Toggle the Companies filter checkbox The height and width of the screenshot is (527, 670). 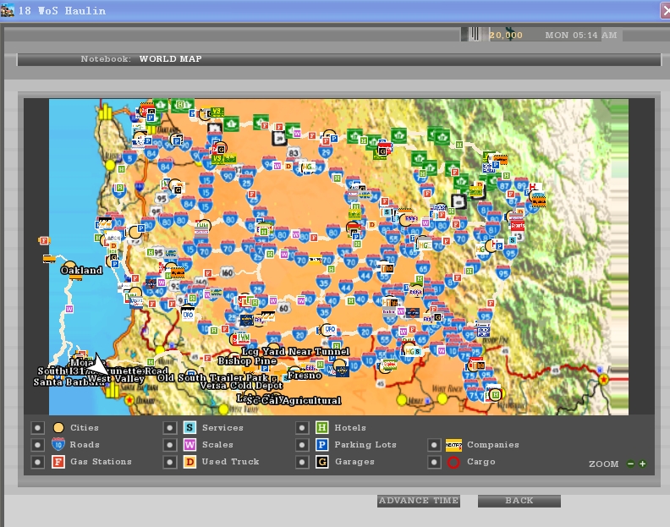434,445
